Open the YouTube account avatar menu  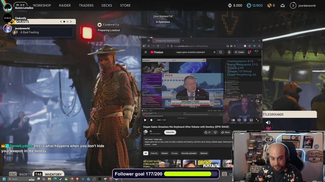click(x=256, y=52)
